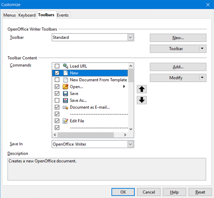
Task: Expand the Open... submenu arrow
Action: coord(124,87)
